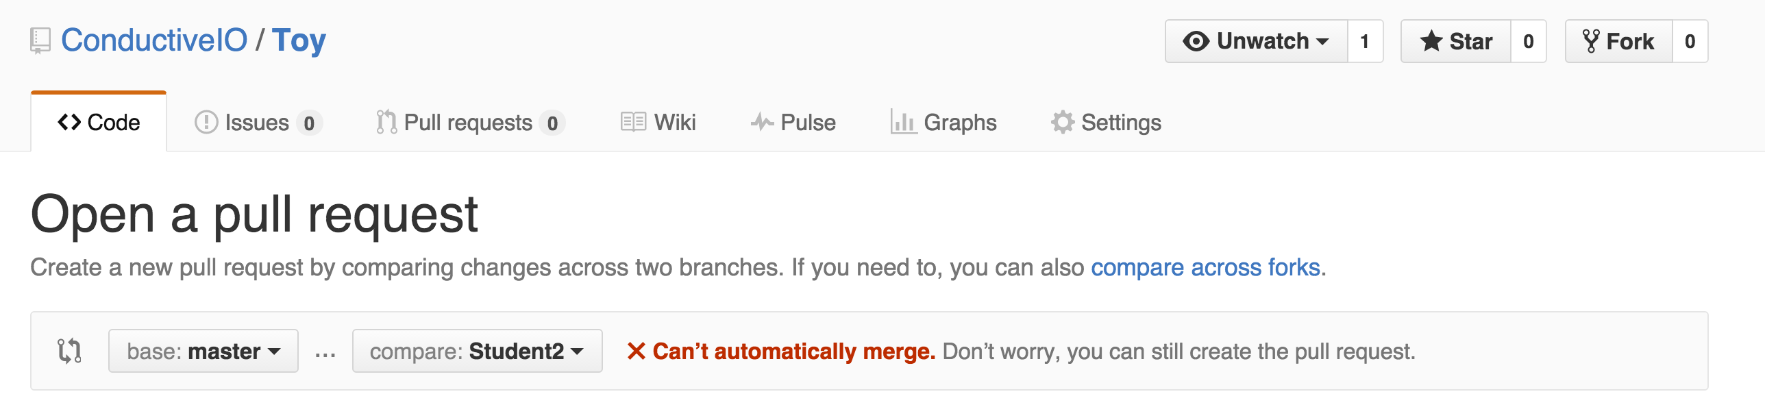
Task: Open the Toy repository link
Action: coord(299,40)
